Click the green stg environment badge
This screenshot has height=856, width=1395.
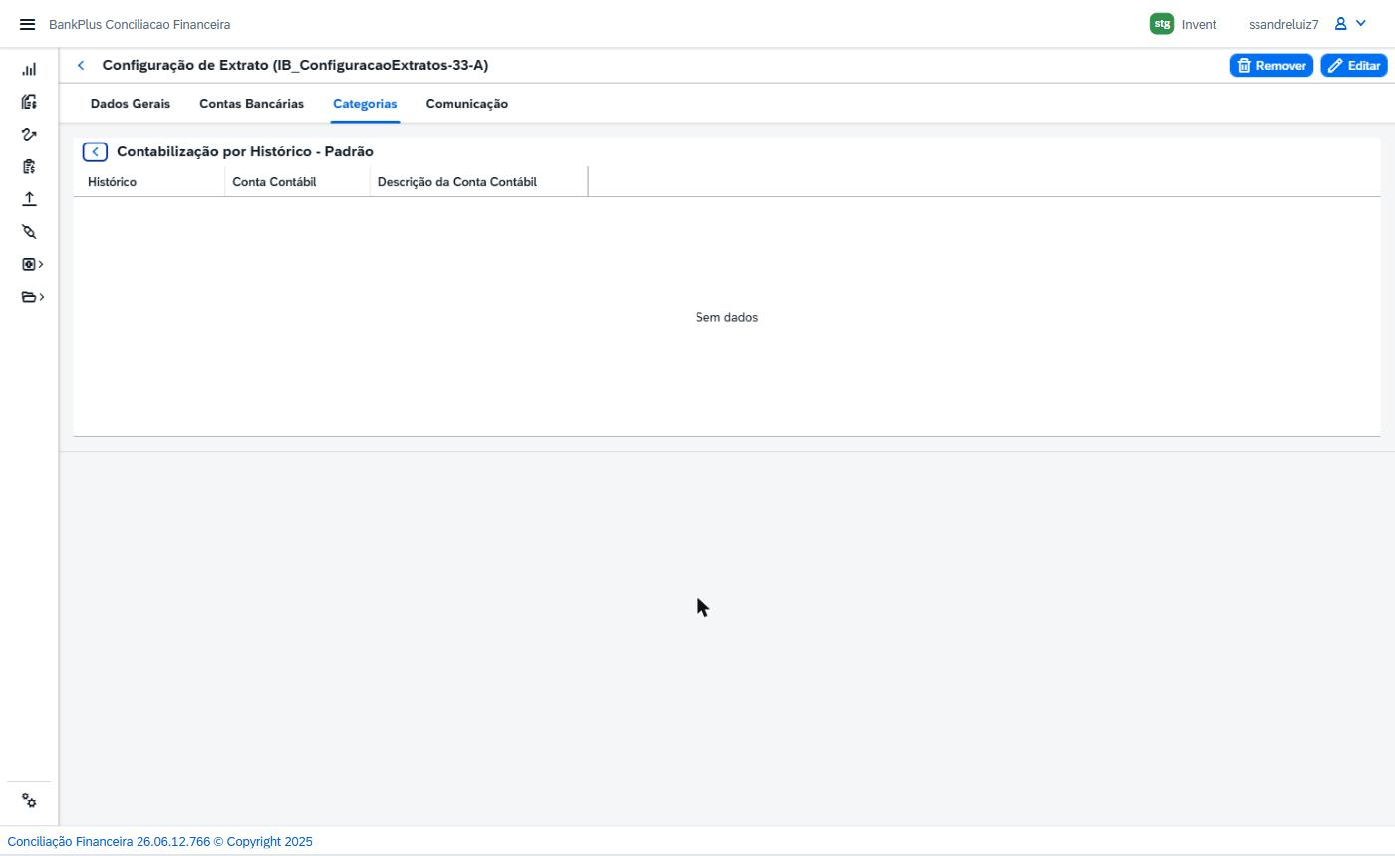click(x=1161, y=24)
